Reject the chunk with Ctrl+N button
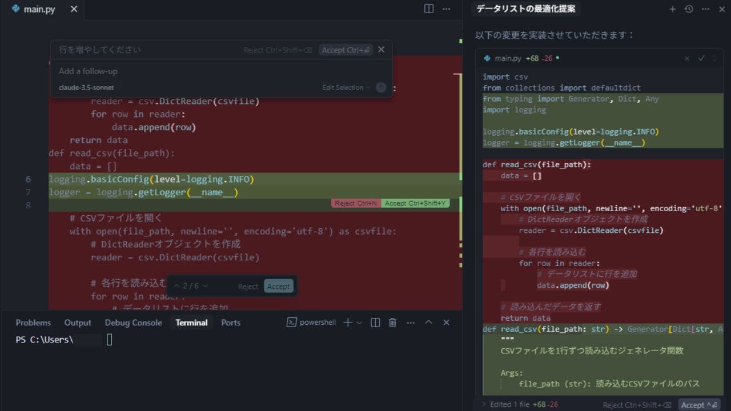731x411 pixels. pyautogui.click(x=356, y=203)
